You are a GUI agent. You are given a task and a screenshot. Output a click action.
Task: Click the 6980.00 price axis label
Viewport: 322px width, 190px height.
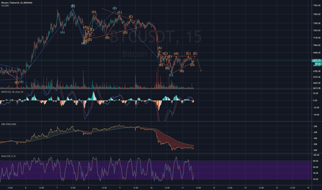(x=316, y=53)
